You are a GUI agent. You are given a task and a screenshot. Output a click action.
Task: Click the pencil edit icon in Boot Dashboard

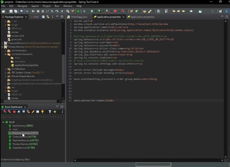pyautogui.click(x=33, y=112)
